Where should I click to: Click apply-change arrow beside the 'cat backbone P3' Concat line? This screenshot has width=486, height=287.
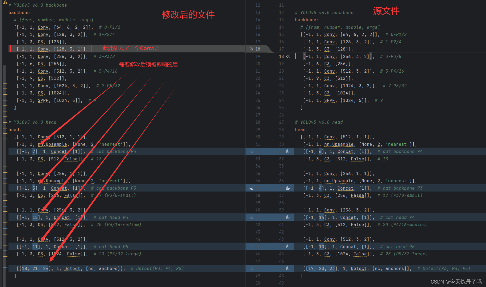point(251,188)
